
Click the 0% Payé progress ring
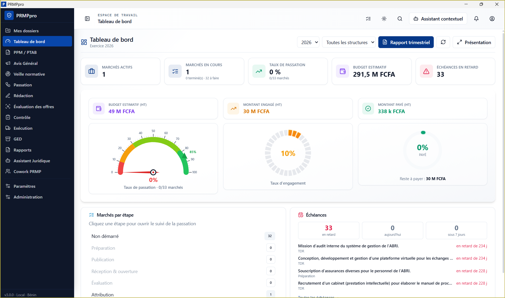[422, 150]
